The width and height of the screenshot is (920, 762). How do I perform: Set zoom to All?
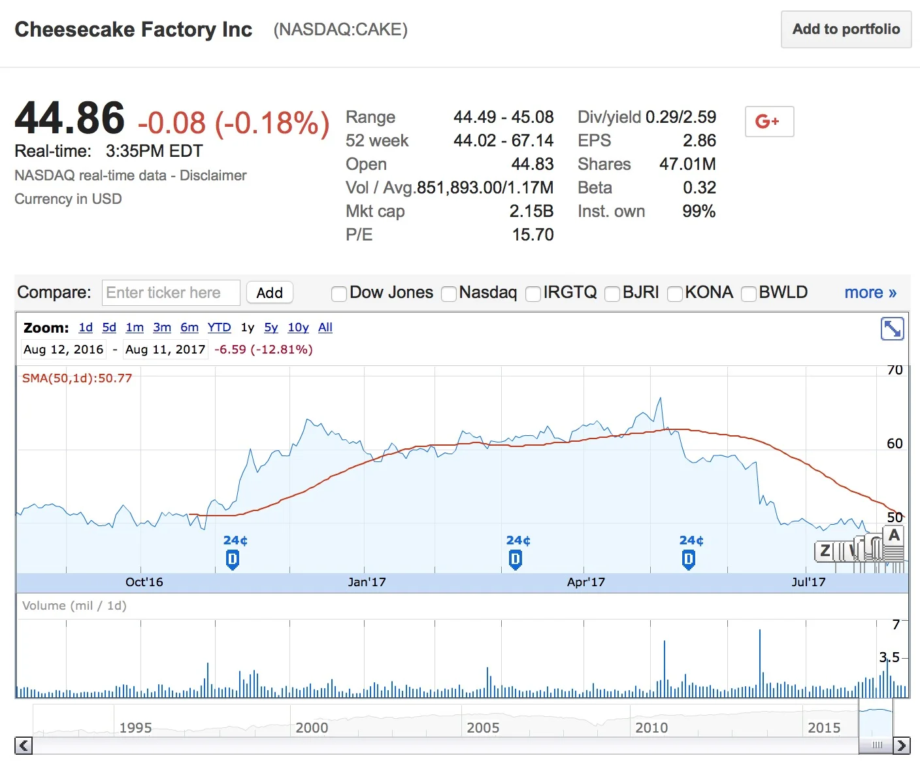point(325,327)
